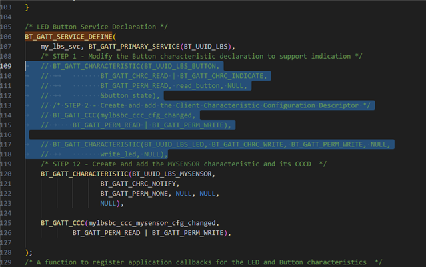Click line number 125 in the gutter
426x267 pixels.
6,223
